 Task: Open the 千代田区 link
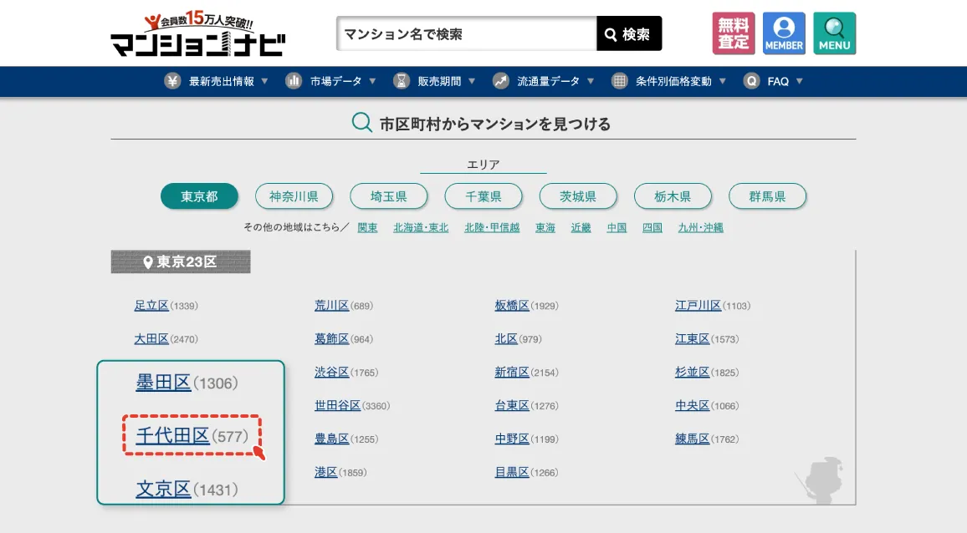[174, 435]
